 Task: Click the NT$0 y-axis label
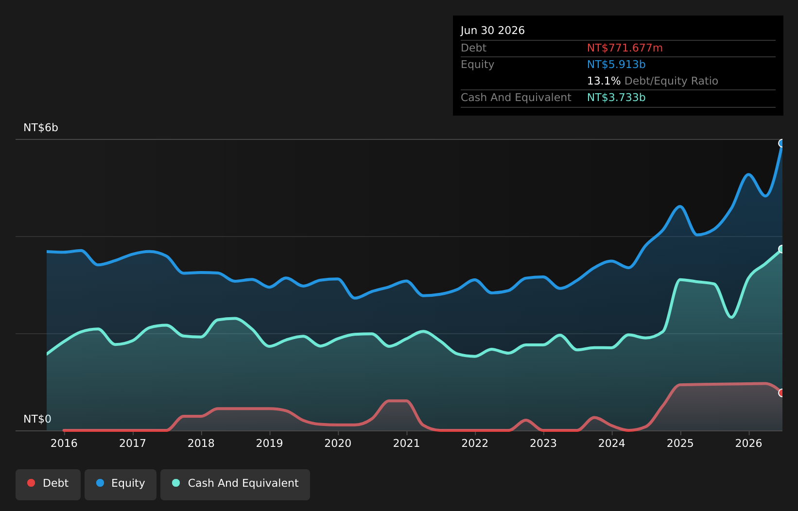pyautogui.click(x=37, y=419)
